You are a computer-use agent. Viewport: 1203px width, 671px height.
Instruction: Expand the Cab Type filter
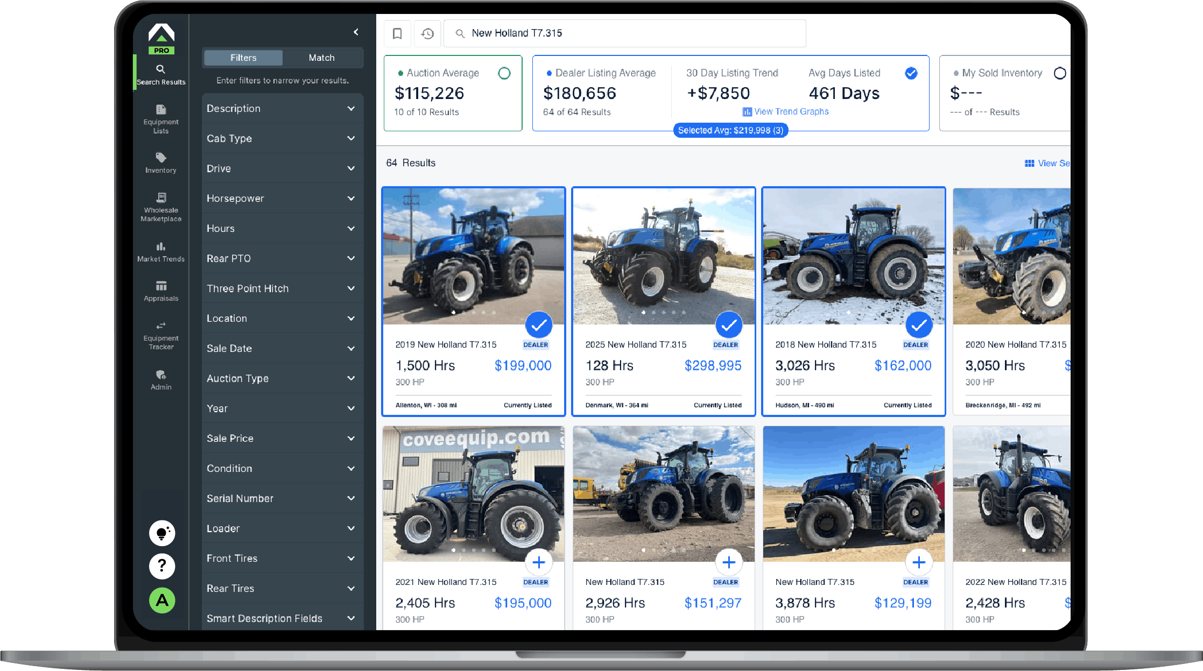pyautogui.click(x=282, y=138)
